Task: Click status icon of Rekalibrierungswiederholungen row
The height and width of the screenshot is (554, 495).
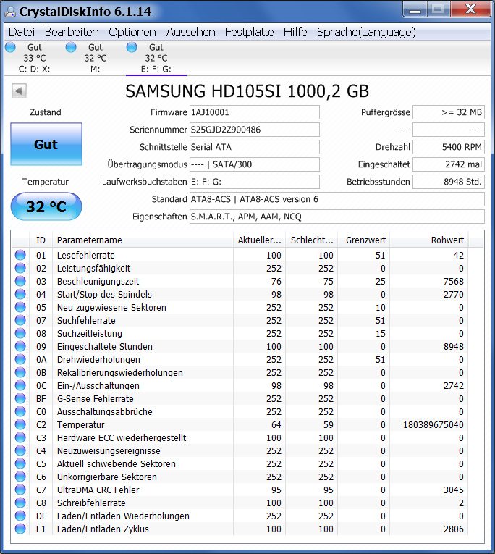Action: (20, 372)
